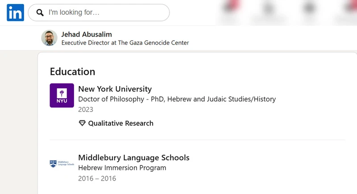Open the Qualitative Research skill
Viewport: 357px width, 194px height.
(x=120, y=123)
